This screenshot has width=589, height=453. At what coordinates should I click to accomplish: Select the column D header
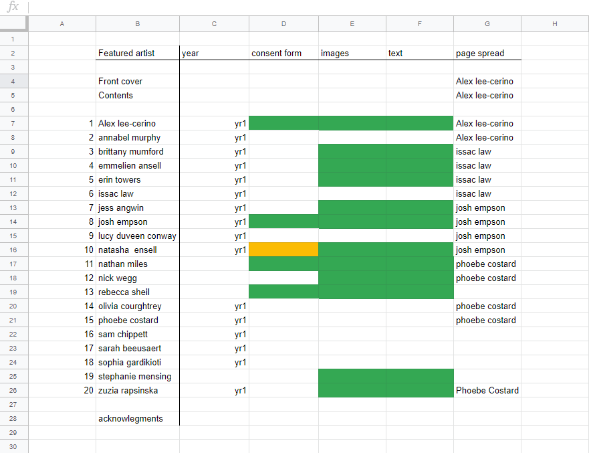click(x=283, y=24)
